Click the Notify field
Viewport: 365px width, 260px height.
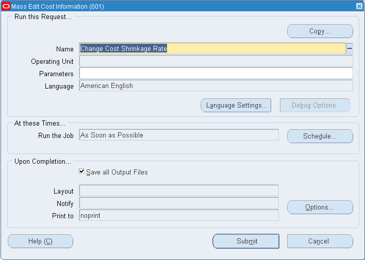pos(179,203)
